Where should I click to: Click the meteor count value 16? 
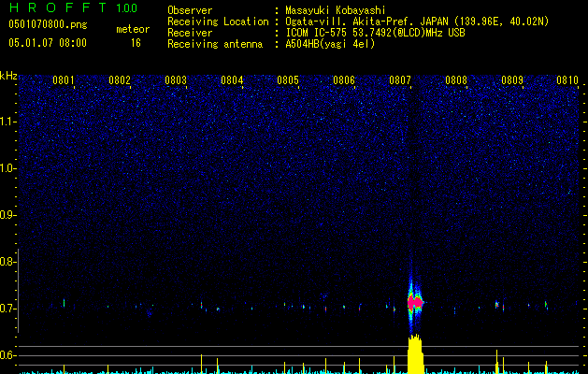136,43
